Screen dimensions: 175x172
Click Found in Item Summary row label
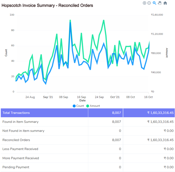[x=21, y=122]
